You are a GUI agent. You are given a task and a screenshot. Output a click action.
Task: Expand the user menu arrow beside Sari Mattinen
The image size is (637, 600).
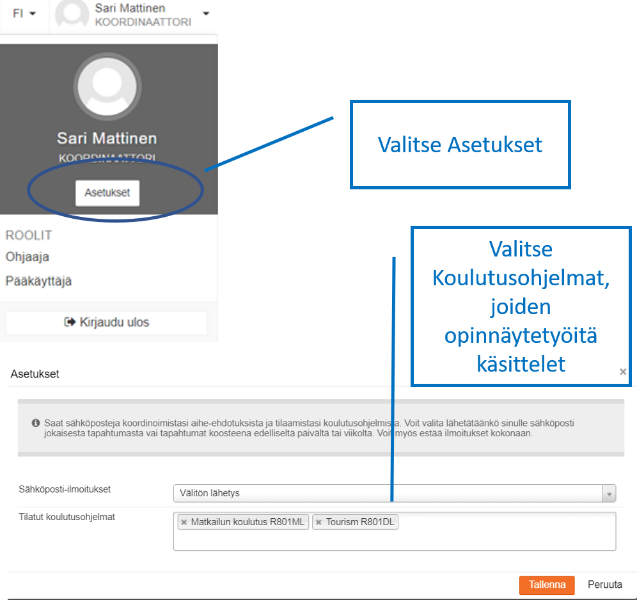pyautogui.click(x=205, y=13)
